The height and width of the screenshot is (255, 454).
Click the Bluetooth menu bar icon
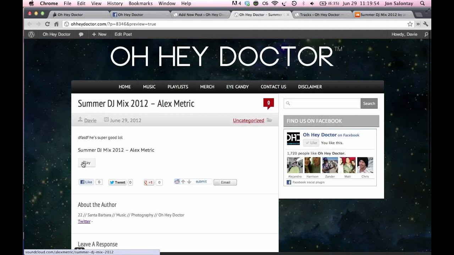[303, 3]
